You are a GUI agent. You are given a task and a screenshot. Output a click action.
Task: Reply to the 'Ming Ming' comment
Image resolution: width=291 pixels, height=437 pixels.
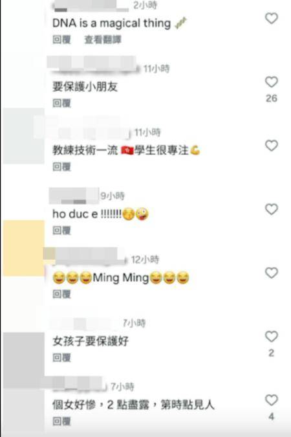(x=61, y=294)
